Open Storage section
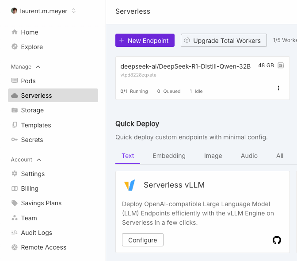The height and width of the screenshot is (261, 297). pos(32,110)
